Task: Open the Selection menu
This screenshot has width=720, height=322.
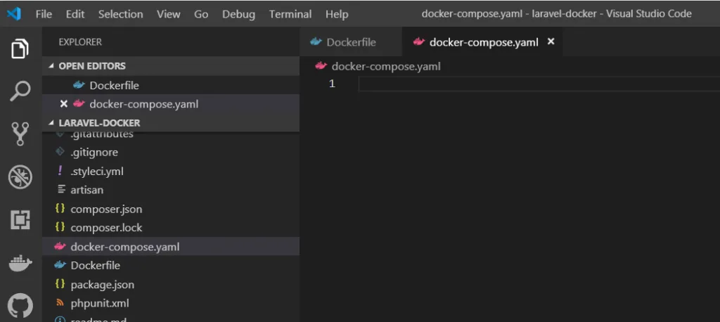Action: [x=120, y=14]
